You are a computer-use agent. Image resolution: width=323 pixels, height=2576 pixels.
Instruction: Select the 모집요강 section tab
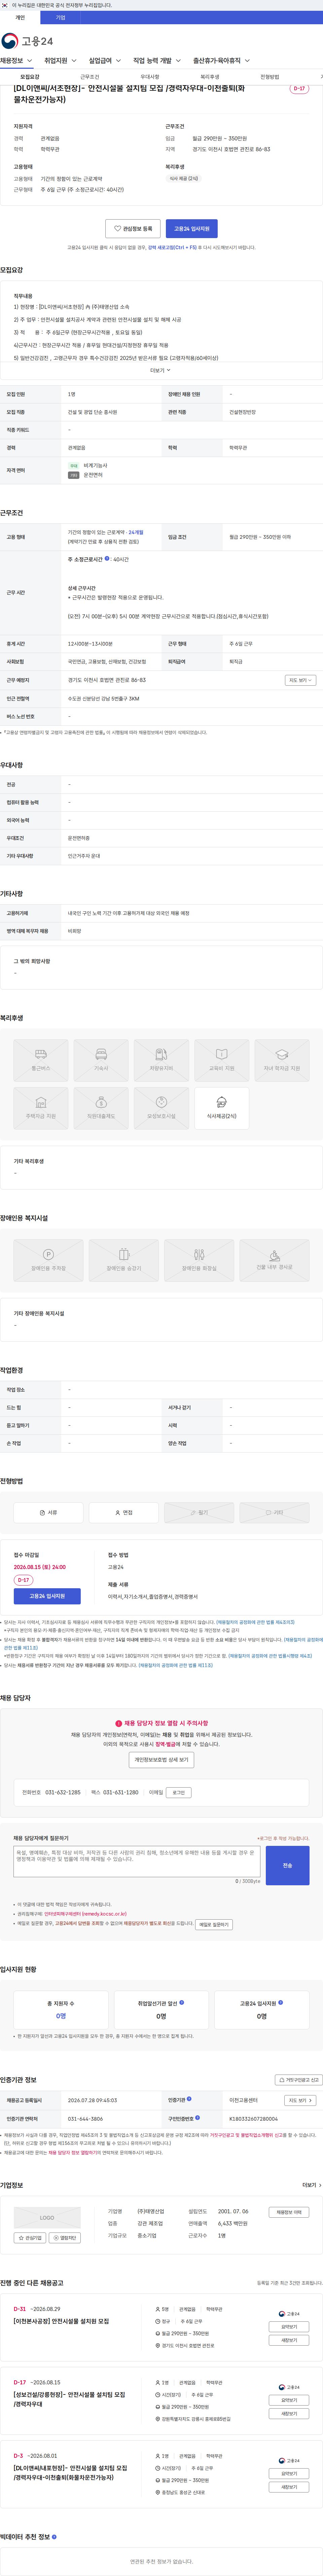click(30, 77)
